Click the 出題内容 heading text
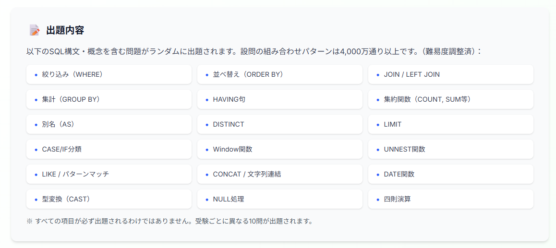This screenshot has height=248, width=556. click(65, 30)
